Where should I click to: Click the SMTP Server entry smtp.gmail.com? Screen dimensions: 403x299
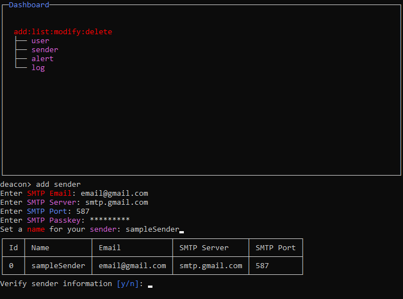tap(117, 203)
